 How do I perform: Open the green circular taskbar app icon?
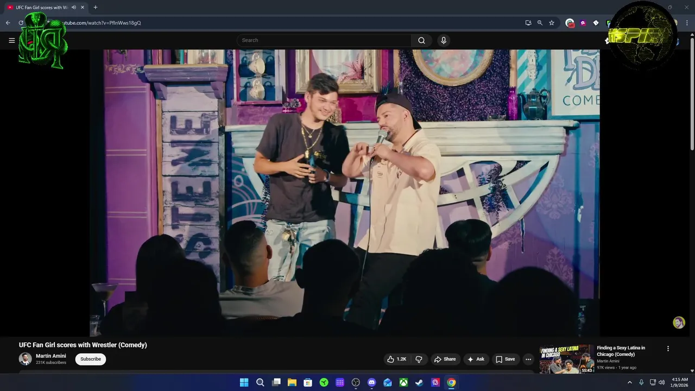click(x=324, y=382)
